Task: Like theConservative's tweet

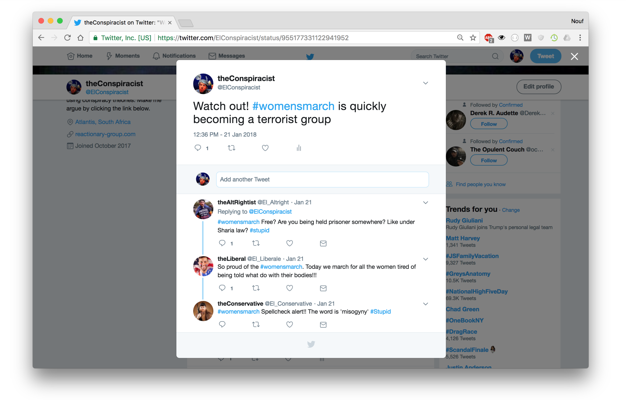Action: pyautogui.click(x=289, y=324)
